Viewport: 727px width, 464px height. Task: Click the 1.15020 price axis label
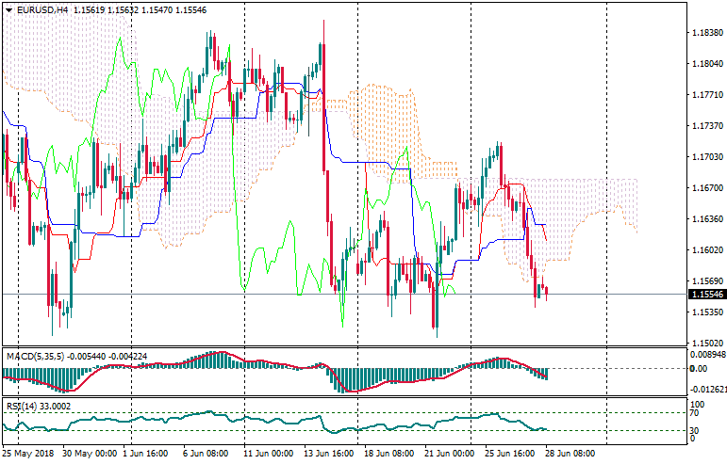point(703,343)
